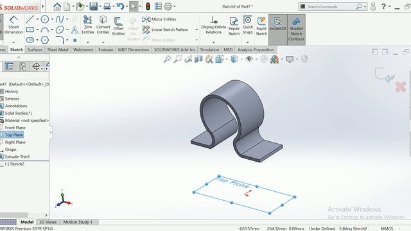Pick the Straight Slot tool
This screenshot has width=411, height=231.
click(x=30, y=40)
